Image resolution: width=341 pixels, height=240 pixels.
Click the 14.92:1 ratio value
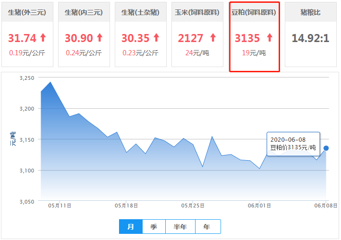tap(310, 38)
